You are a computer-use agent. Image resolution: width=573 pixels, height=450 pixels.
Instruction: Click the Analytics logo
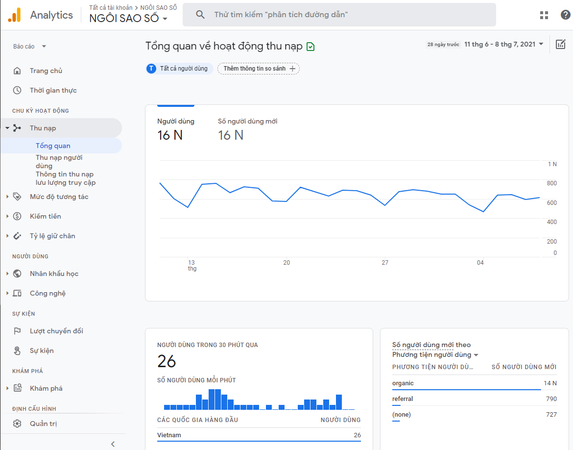coord(14,15)
